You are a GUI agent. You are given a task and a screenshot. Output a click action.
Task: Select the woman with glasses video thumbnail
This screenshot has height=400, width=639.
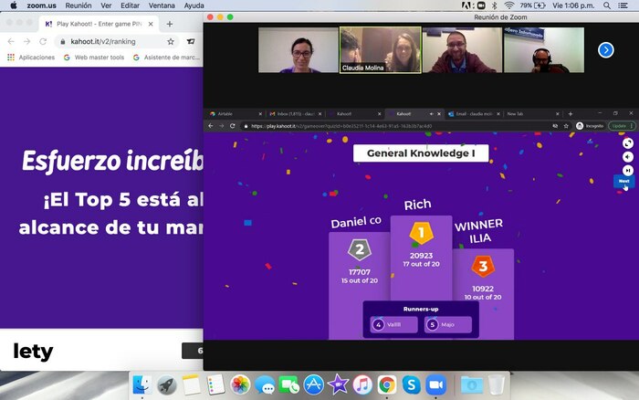(x=299, y=49)
